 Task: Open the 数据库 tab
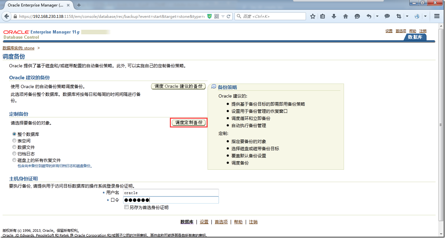click(415, 37)
